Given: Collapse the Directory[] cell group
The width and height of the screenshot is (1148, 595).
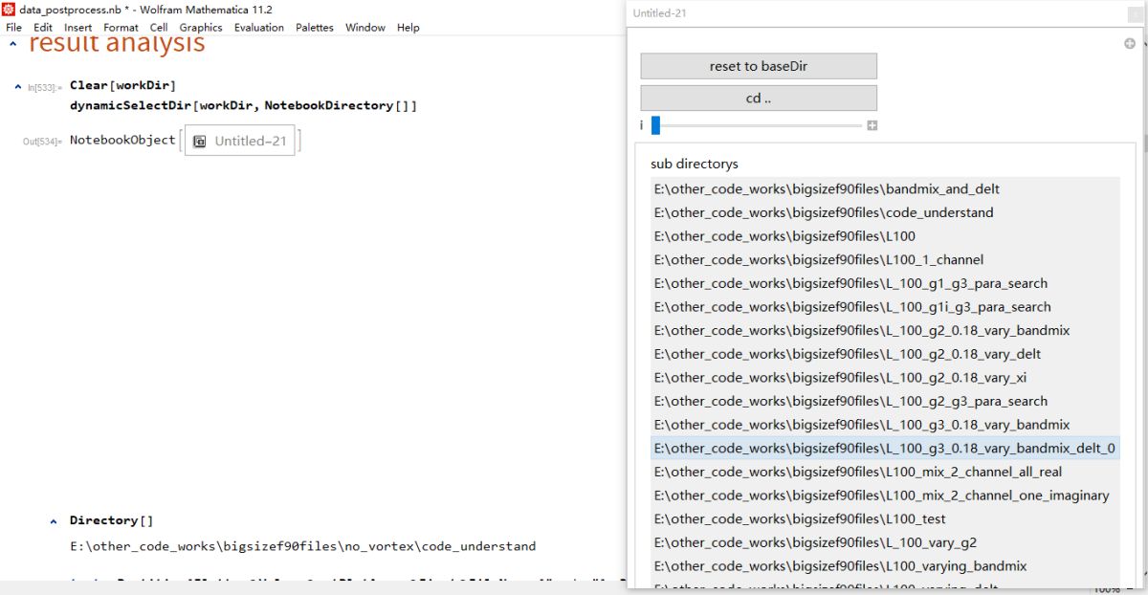Looking at the screenshot, I should click(54, 521).
